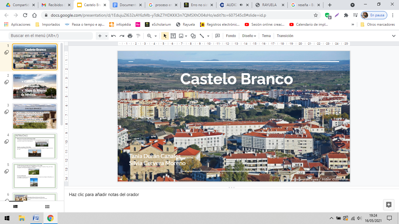Print the presentation
The image size is (399, 224).
coord(130,36)
